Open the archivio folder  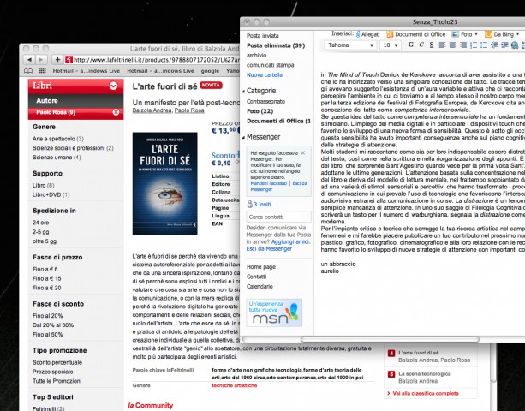pos(256,55)
